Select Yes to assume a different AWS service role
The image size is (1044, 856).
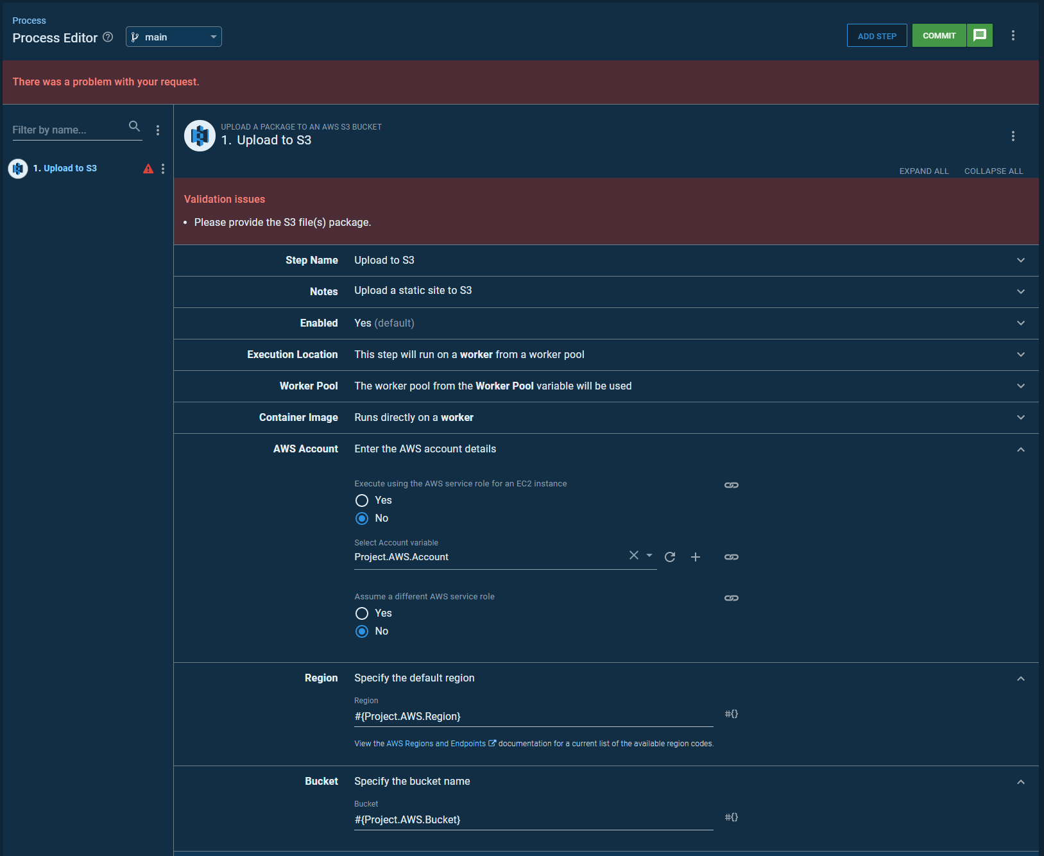(x=362, y=613)
